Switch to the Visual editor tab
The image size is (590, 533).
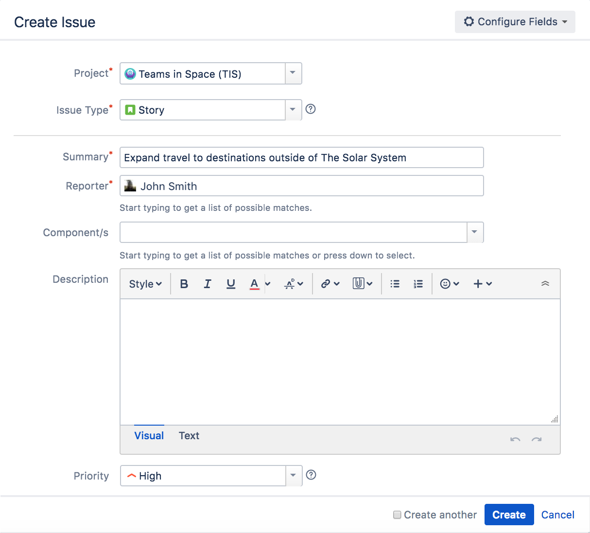(149, 435)
